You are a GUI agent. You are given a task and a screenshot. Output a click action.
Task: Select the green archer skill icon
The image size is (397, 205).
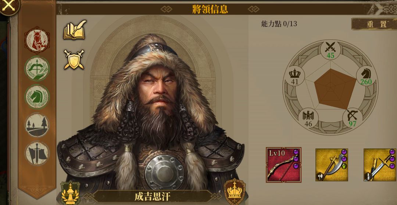[x=37, y=68]
